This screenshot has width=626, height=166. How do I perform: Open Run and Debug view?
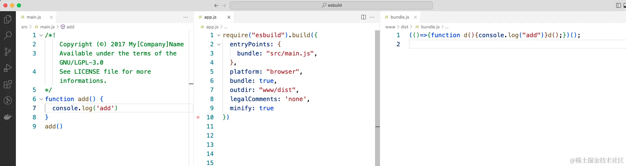(7, 68)
